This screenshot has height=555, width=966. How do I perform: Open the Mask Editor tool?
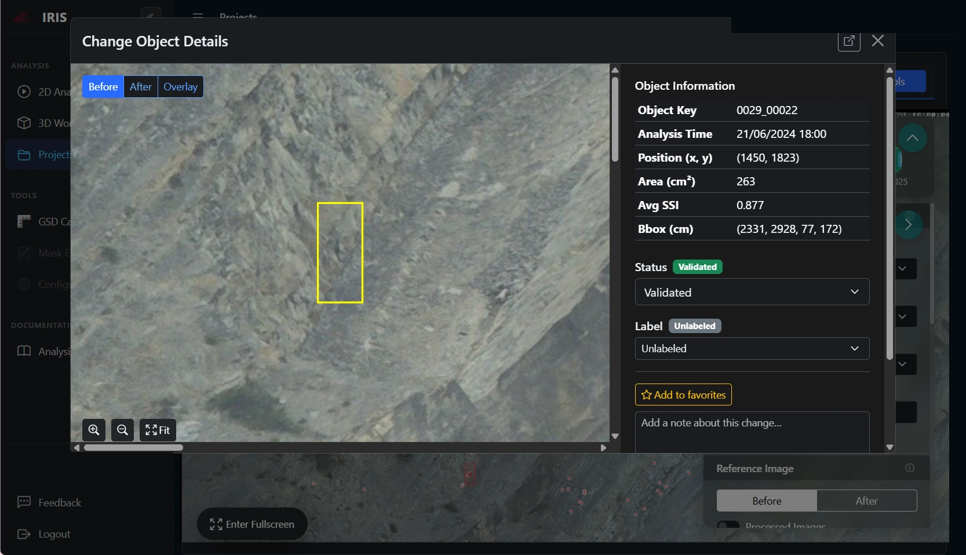[x=43, y=253]
